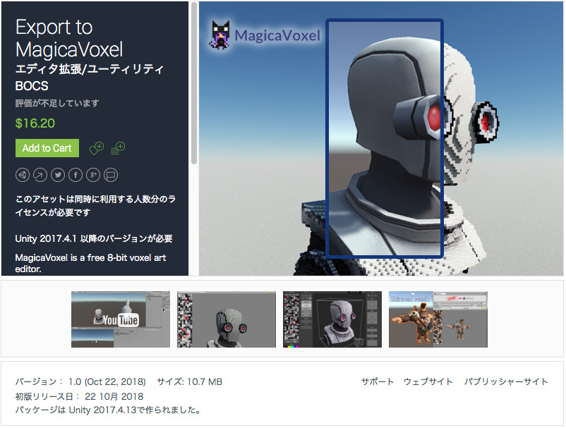This screenshot has width=566, height=428.
Task: Share on Twitter icon
Action: (x=58, y=176)
